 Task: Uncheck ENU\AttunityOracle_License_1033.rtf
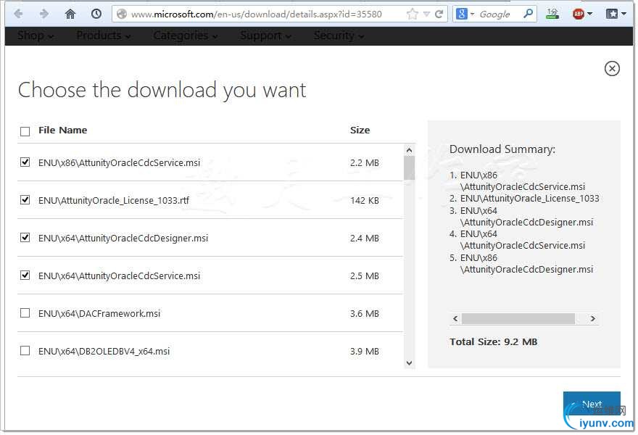(x=25, y=199)
